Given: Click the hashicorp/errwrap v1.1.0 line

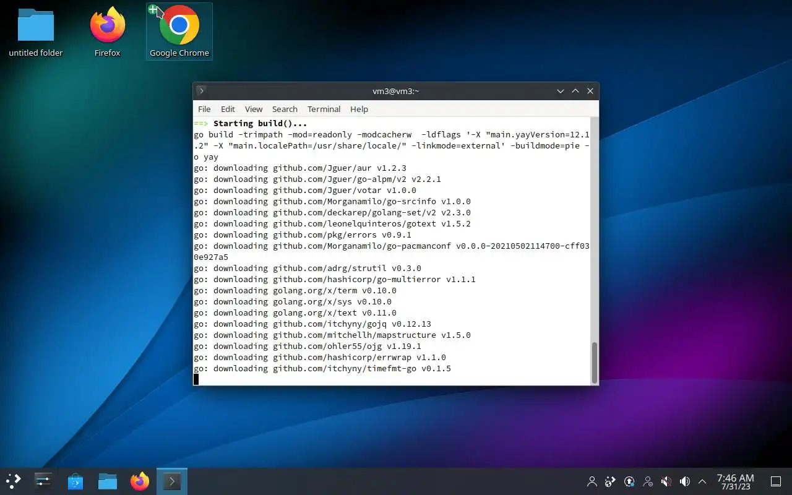Looking at the screenshot, I should tap(320, 357).
